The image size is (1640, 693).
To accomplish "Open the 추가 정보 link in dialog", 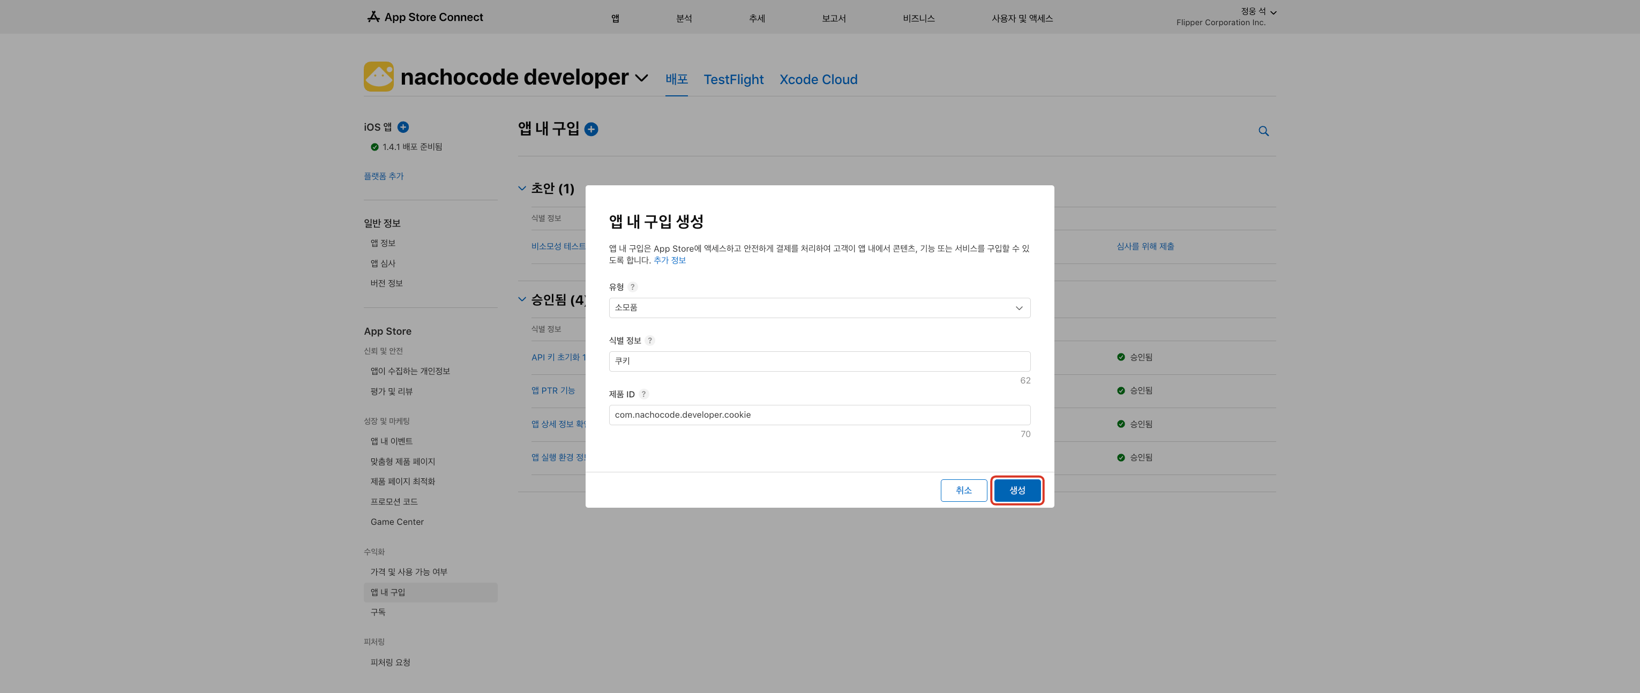I will [x=669, y=260].
